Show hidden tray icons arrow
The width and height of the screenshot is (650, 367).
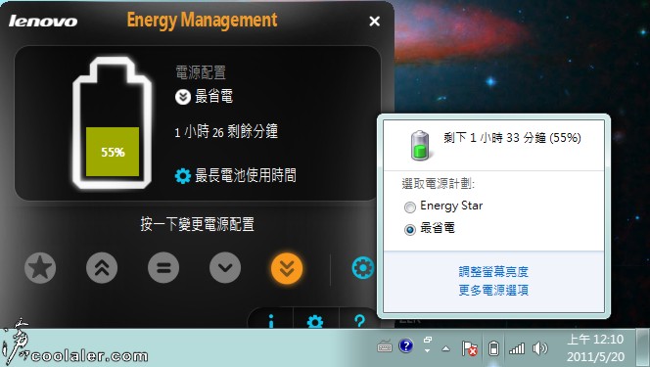446,348
